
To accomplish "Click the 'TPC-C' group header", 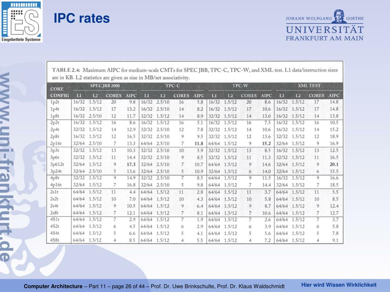I will [173, 86].
